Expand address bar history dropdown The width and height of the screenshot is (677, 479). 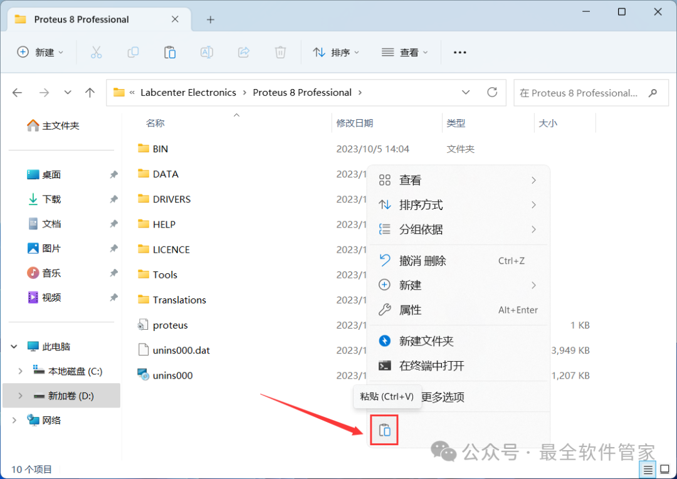466,92
